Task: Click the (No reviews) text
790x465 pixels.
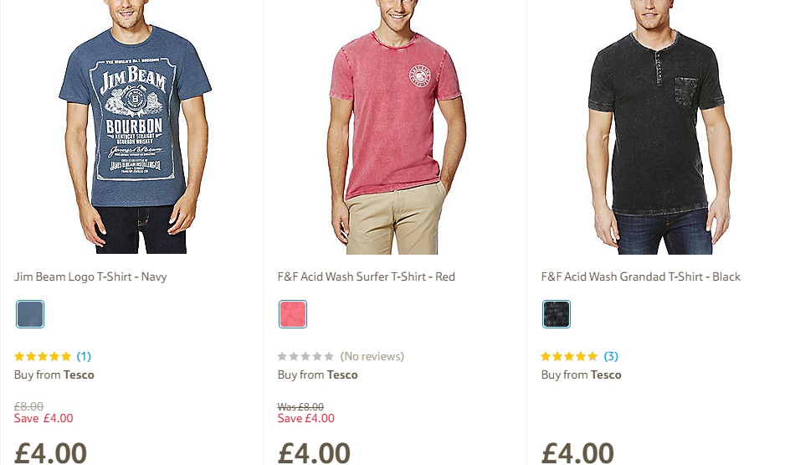Action: coord(372,356)
